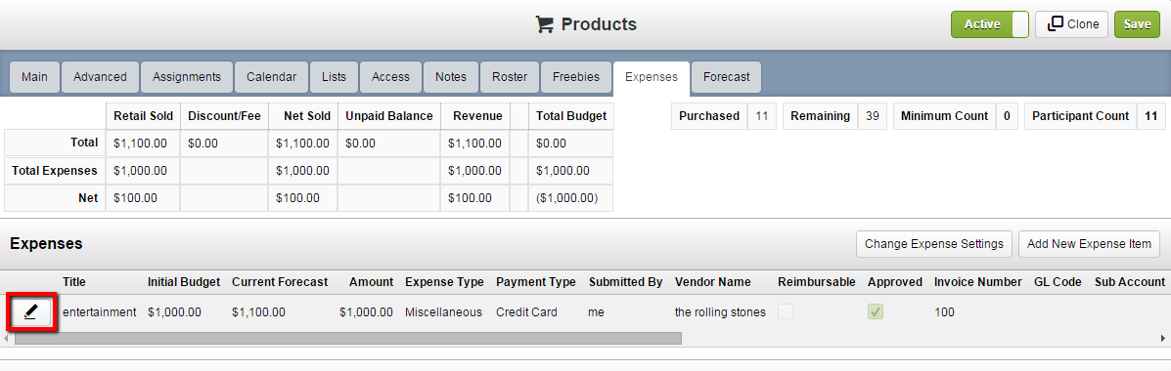Click the Total Expenses row label
The width and height of the screenshot is (1171, 371).
[x=55, y=171]
